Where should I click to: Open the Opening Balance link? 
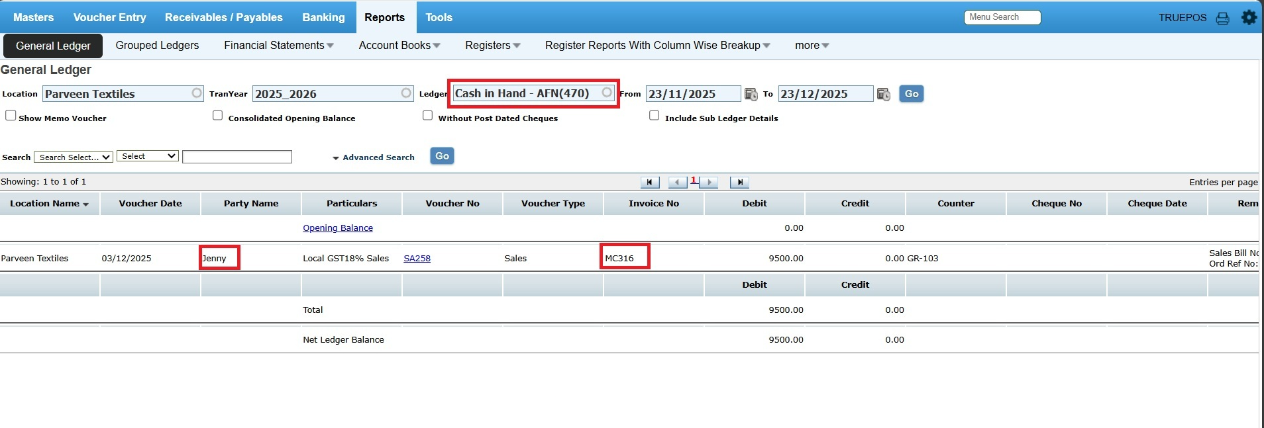[x=338, y=228]
